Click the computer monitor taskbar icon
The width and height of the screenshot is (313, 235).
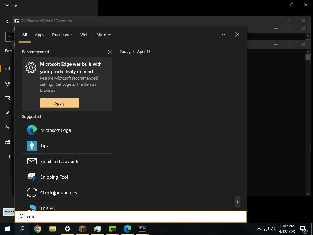point(98,229)
